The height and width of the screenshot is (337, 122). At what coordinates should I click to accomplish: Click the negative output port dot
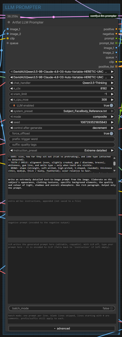coord(116,34)
